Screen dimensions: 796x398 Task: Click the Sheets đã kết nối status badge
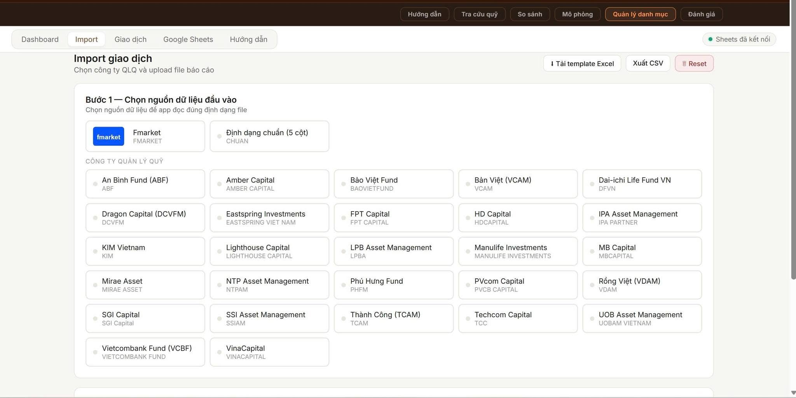click(739, 39)
